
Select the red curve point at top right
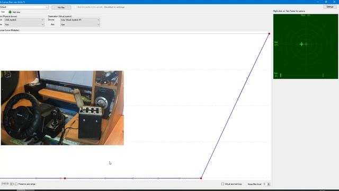[269, 34]
